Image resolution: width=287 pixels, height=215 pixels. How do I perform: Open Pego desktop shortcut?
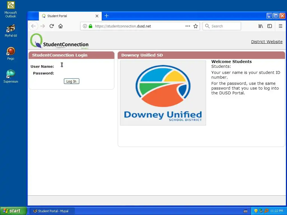pos(11,53)
